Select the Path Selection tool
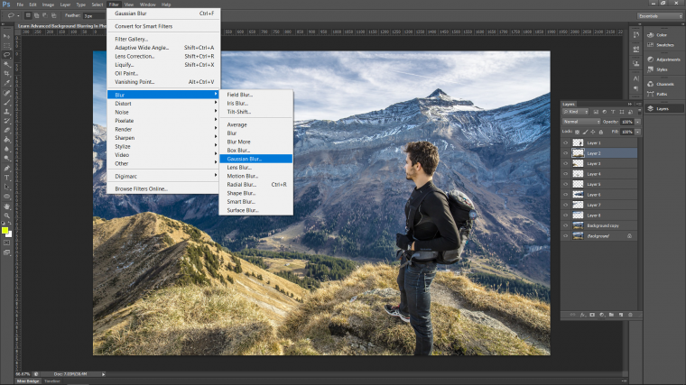Viewport: 686px width, 385px height. point(6,187)
